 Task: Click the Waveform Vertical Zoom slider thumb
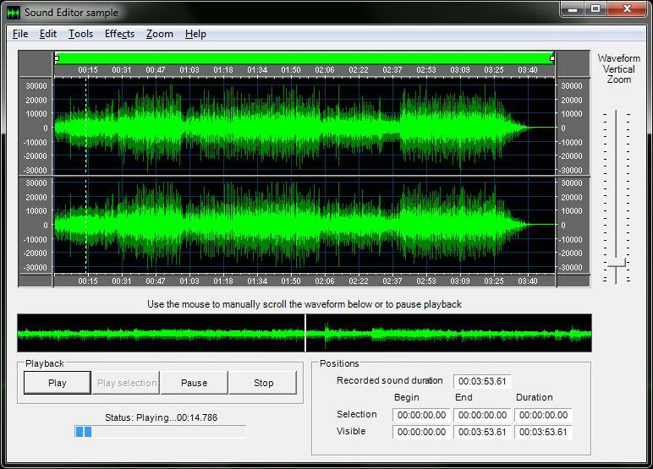[617, 264]
